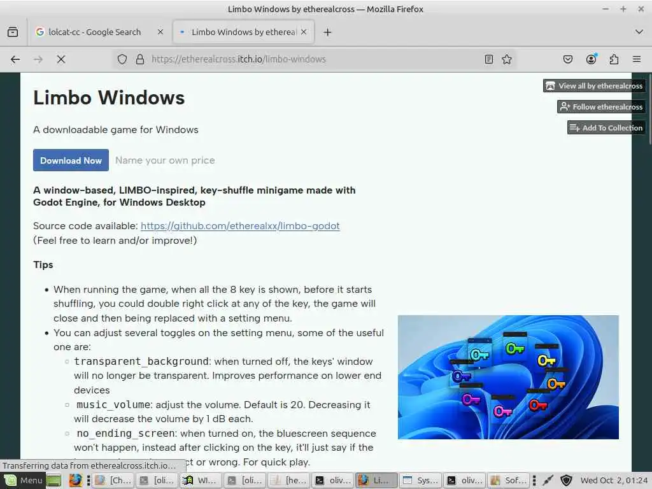
Task: Close the lolcat-cc Google Search tab
Action: click(x=160, y=32)
